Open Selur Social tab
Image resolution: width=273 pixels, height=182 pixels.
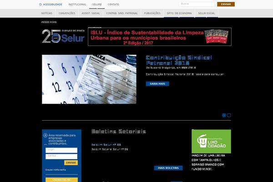click(x=206, y=13)
